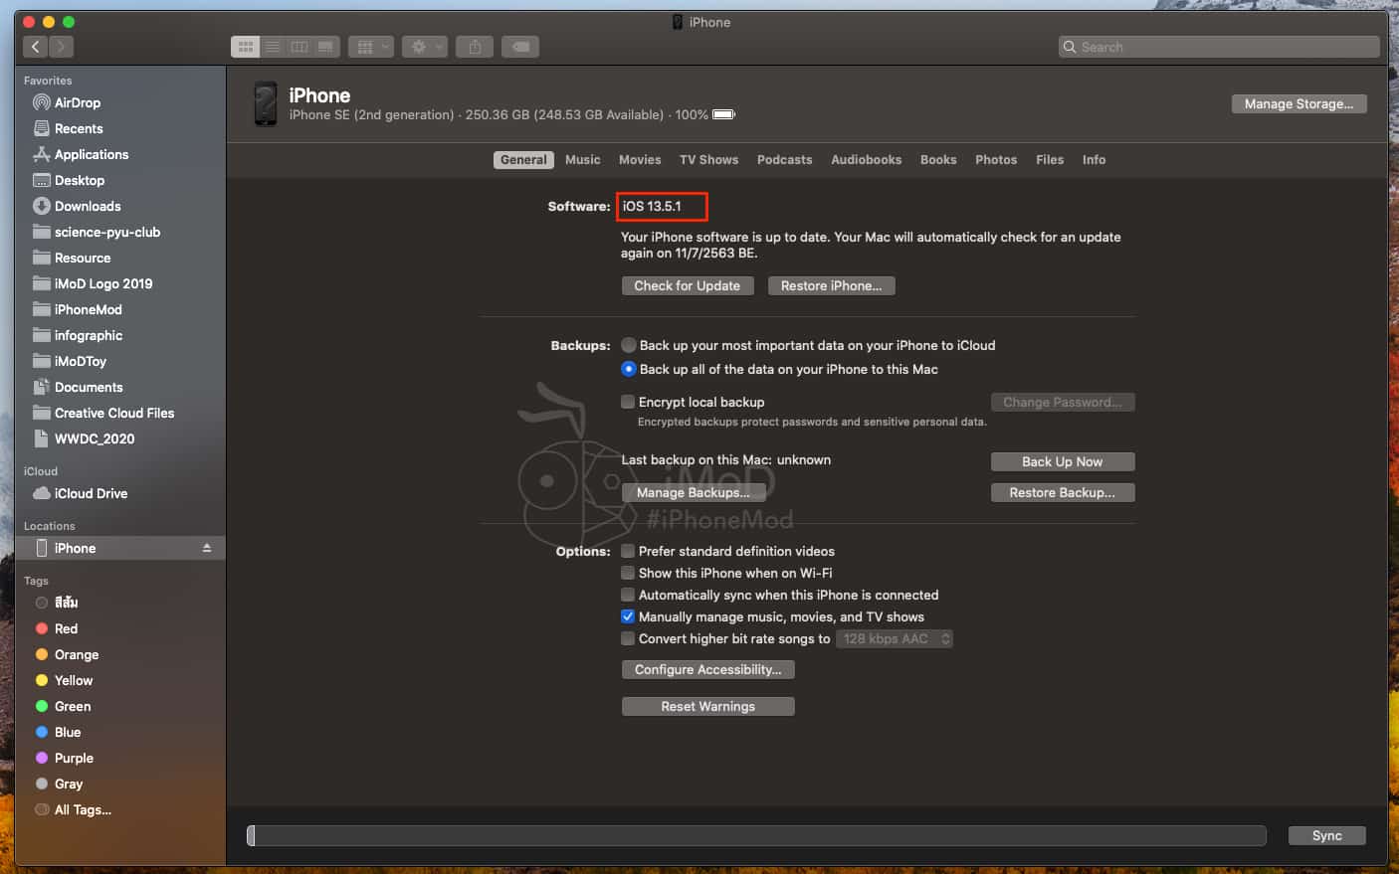This screenshot has height=874, width=1399.
Task: Eject the iPhone from the sidebar
Action: [x=207, y=548]
